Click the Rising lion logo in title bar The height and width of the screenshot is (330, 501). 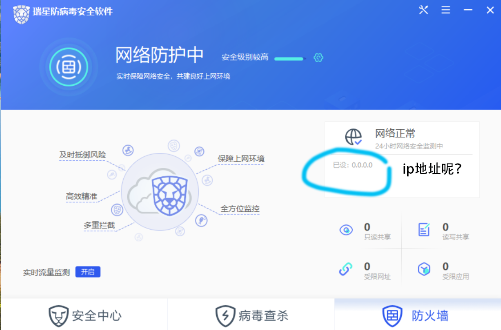click(21, 14)
